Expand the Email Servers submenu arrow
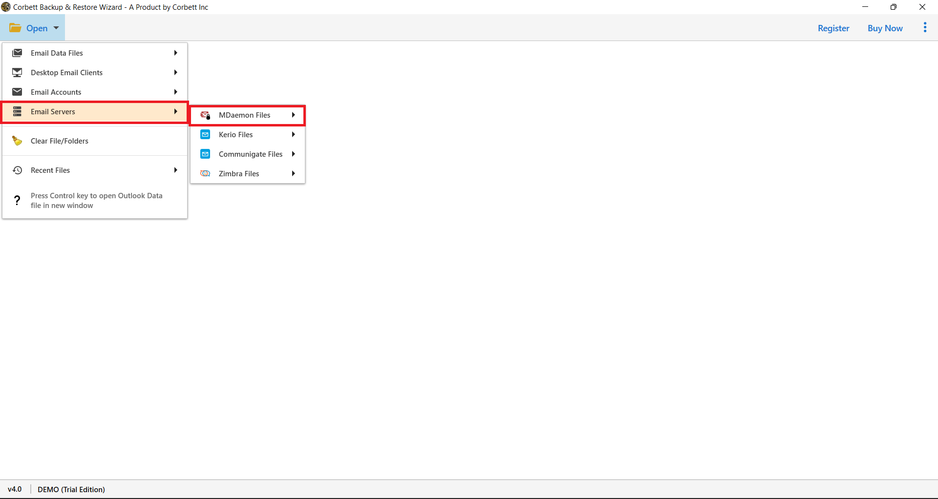This screenshot has height=499, width=938. (175, 111)
